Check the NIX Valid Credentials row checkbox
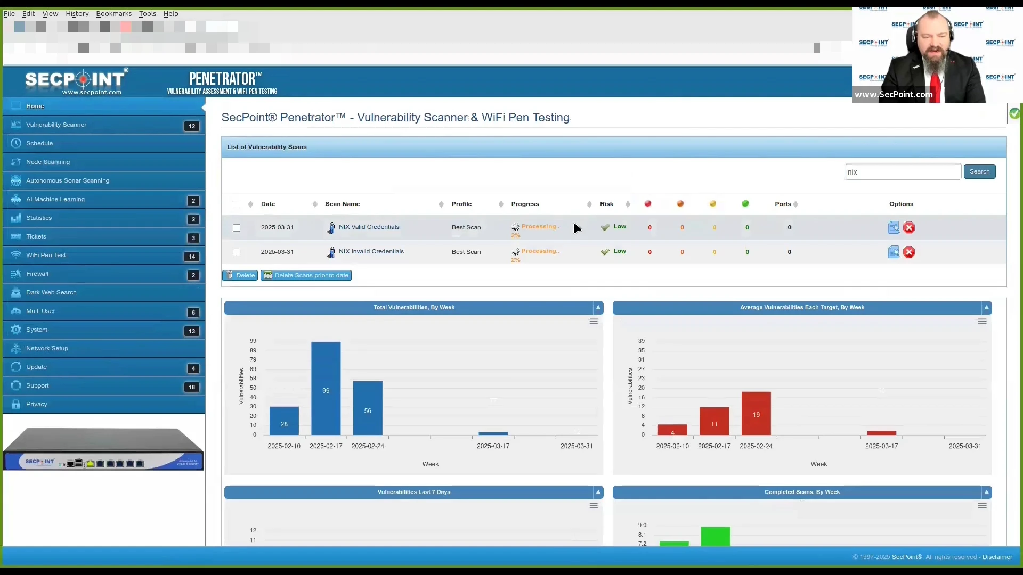The height and width of the screenshot is (575, 1023). (x=237, y=228)
